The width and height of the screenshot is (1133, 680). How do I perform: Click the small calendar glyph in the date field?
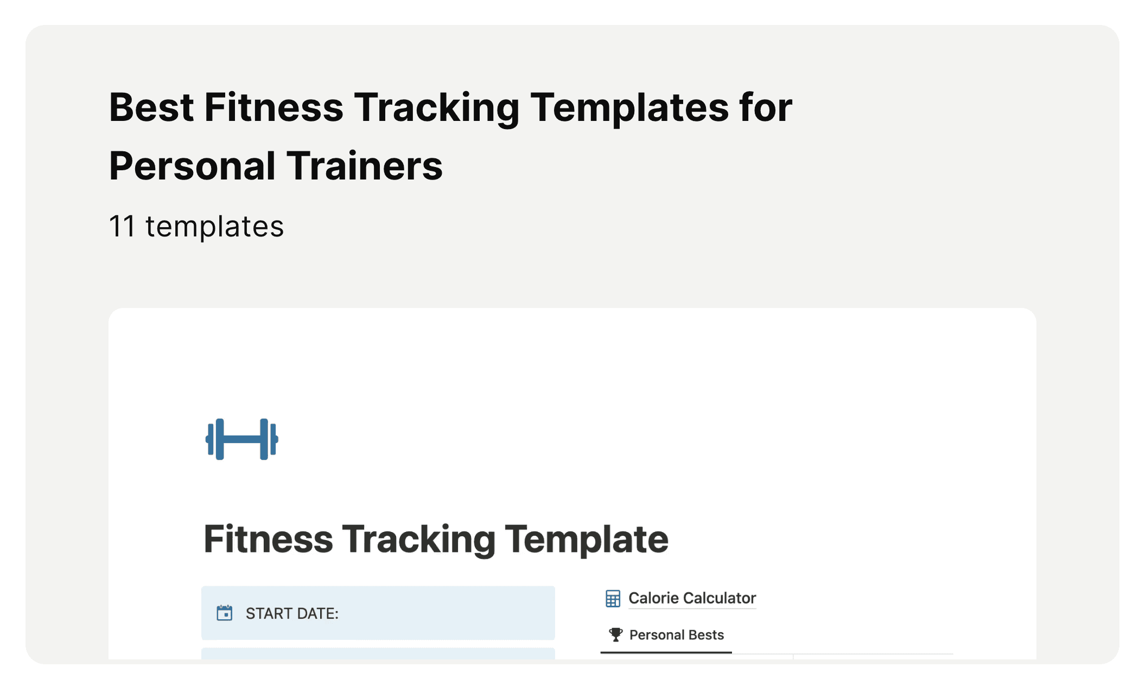click(x=224, y=613)
